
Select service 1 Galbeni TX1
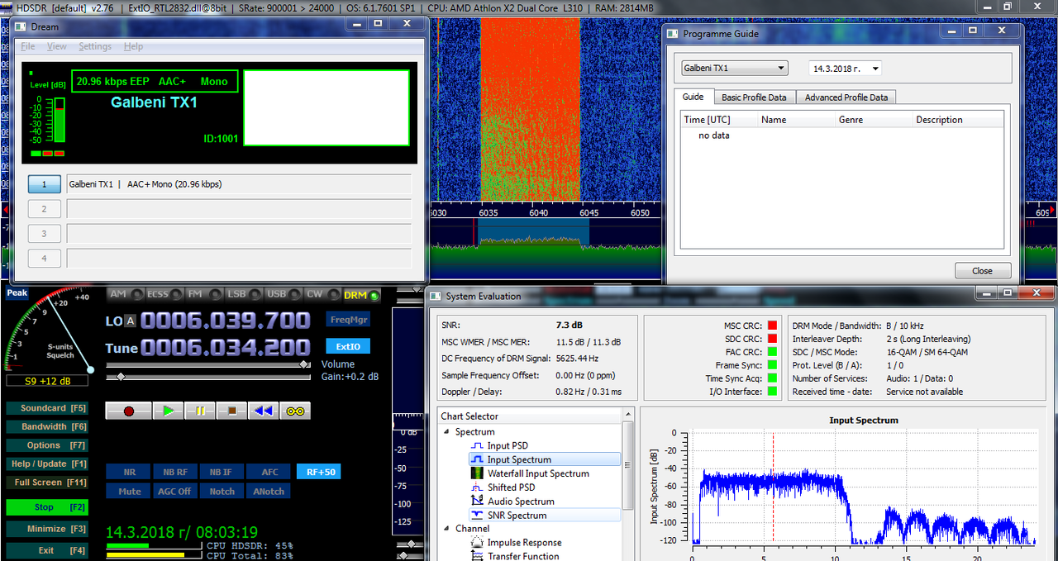[45, 184]
